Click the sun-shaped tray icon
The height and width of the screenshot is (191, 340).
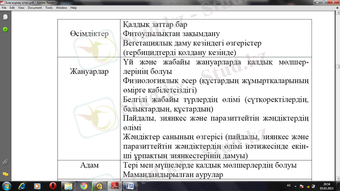click(307, 186)
